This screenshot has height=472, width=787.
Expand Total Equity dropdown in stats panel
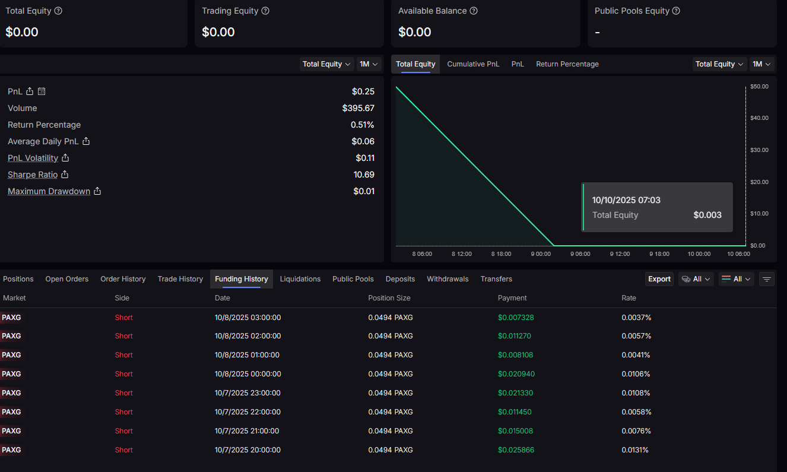tap(326, 64)
